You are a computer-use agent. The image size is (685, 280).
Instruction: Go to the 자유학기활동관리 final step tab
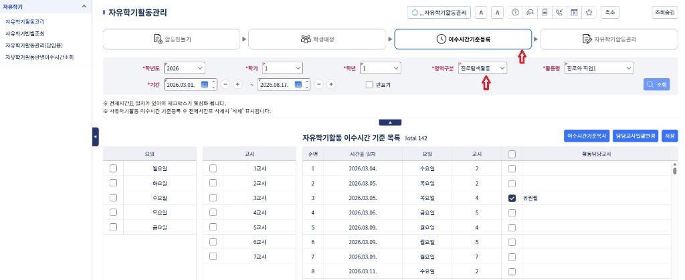tap(609, 39)
